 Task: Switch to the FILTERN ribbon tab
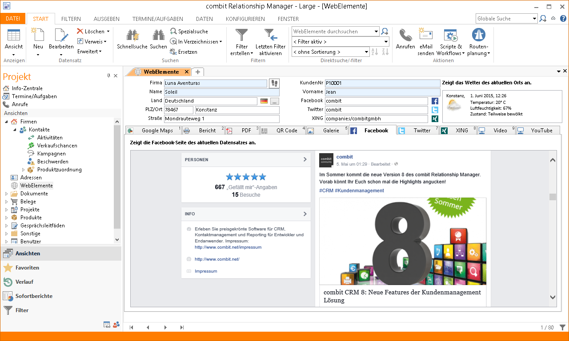(x=71, y=19)
